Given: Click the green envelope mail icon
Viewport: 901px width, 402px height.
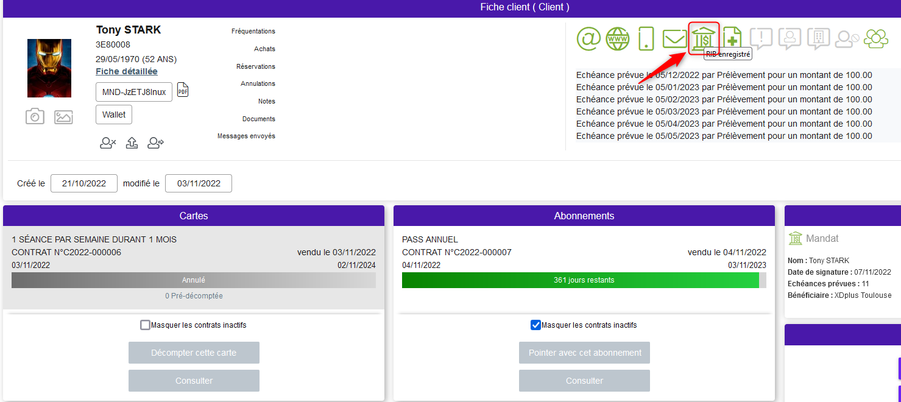Looking at the screenshot, I should (x=674, y=39).
